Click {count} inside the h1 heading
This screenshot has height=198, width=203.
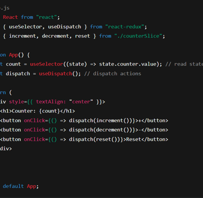(49, 111)
